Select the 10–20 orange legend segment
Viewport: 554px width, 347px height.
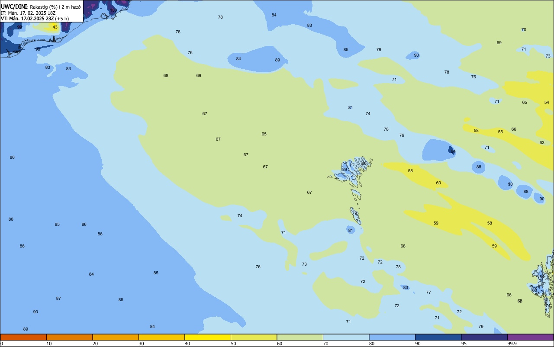coord(69,337)
